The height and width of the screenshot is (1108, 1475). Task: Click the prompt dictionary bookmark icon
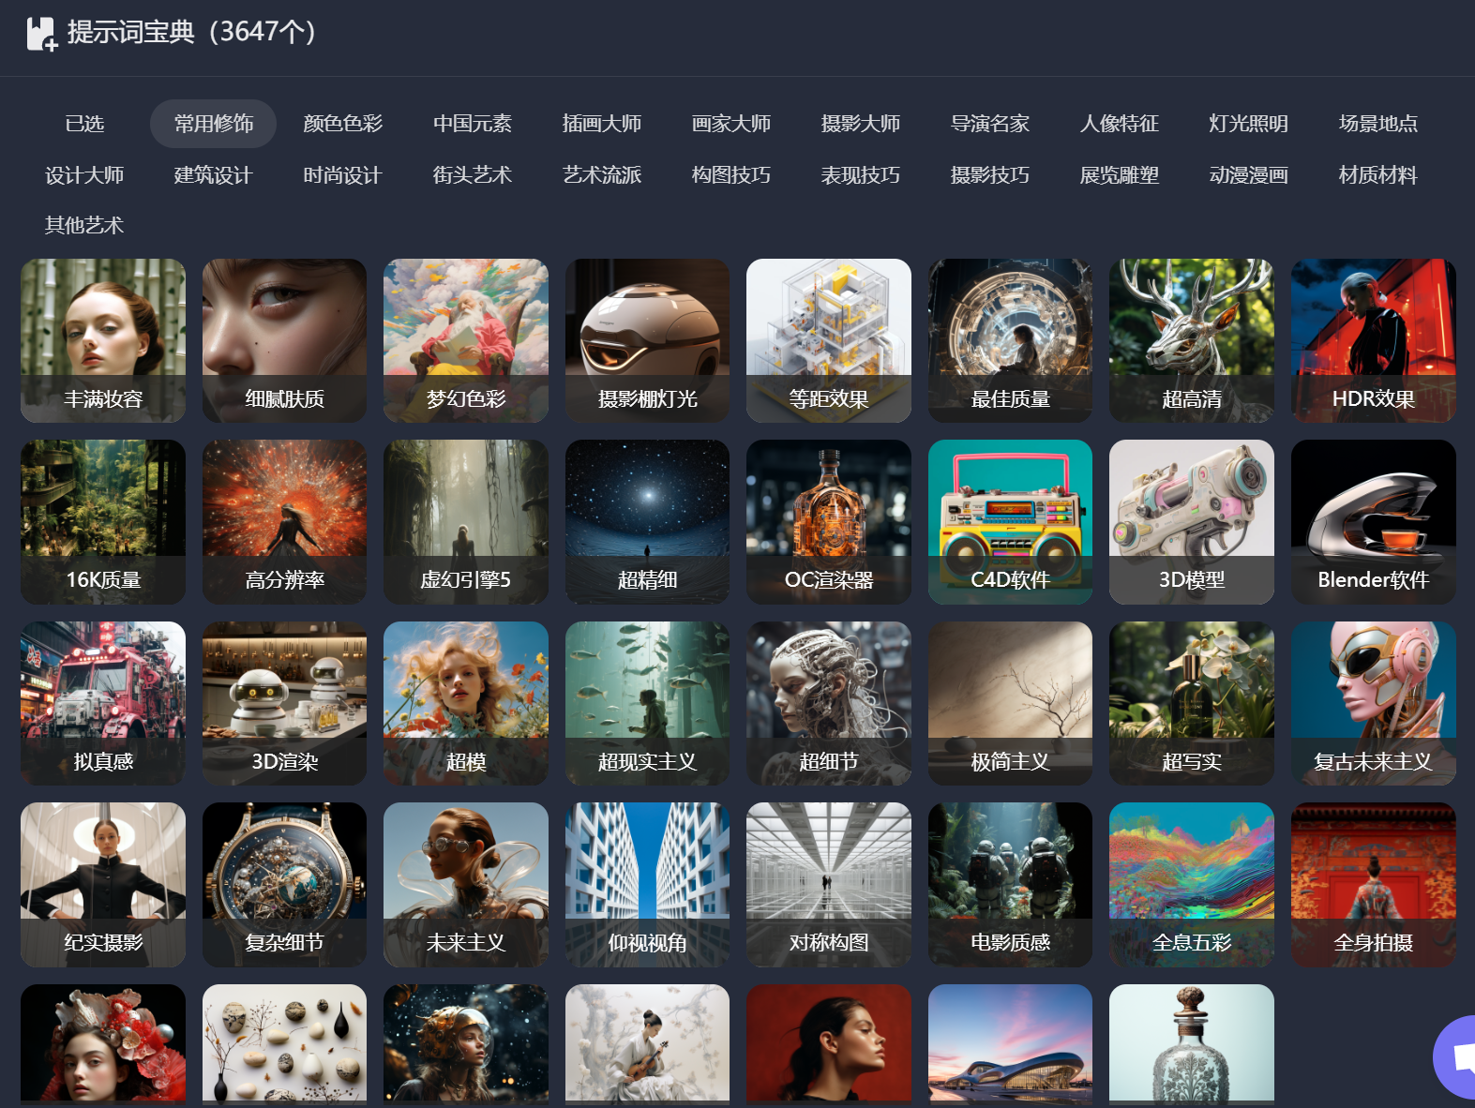40,34
